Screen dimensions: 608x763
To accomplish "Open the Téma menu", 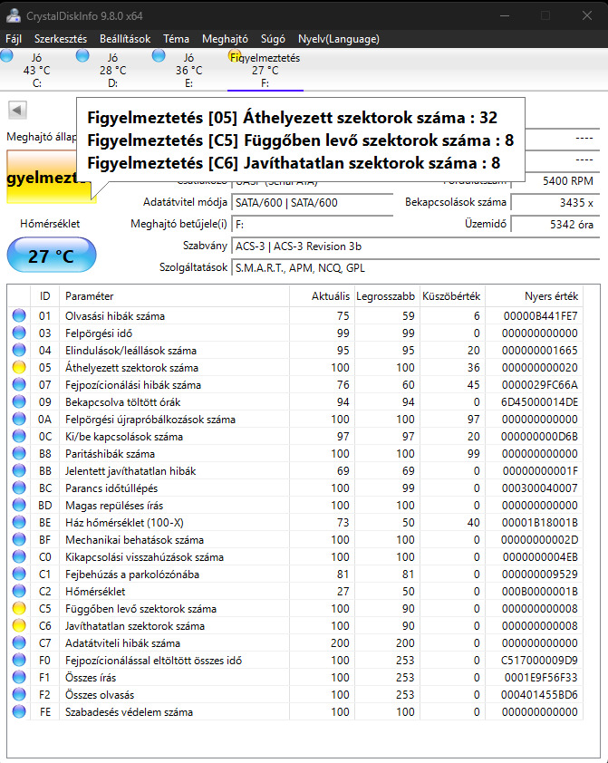I will pos(176,39).
